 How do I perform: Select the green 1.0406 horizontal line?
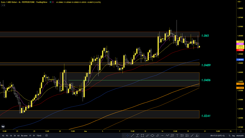[134, 80]
